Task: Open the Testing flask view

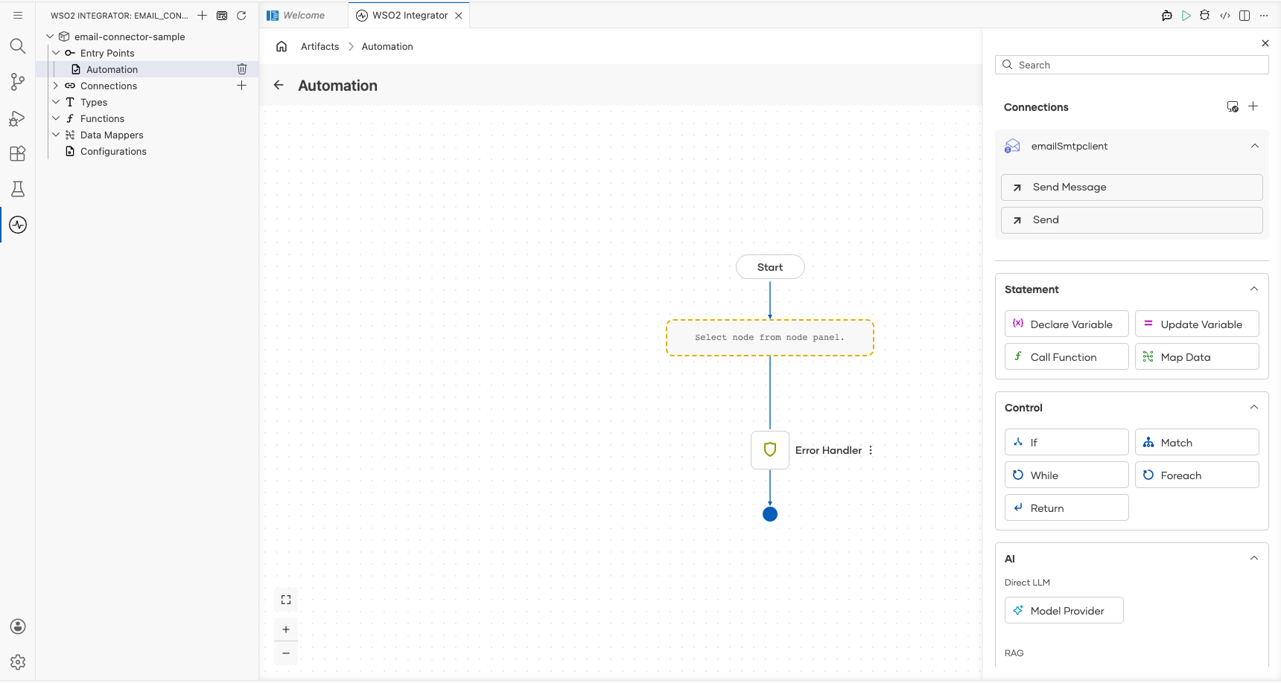Action: pyautogui.click(x=18, y=189)
